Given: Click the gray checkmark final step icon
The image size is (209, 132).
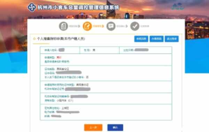Looking at the screenshot, I should coord(135,26).
